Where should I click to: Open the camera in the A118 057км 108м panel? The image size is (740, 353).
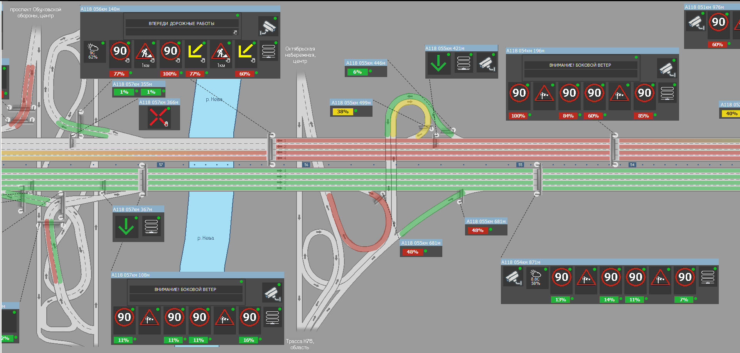pos(272,293)
